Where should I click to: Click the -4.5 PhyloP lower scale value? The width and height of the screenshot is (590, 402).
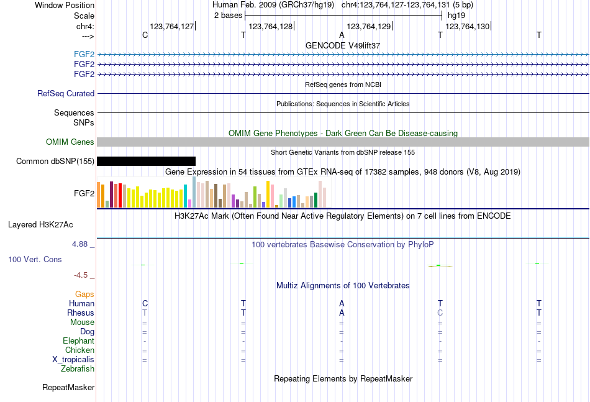click(81, 275)
